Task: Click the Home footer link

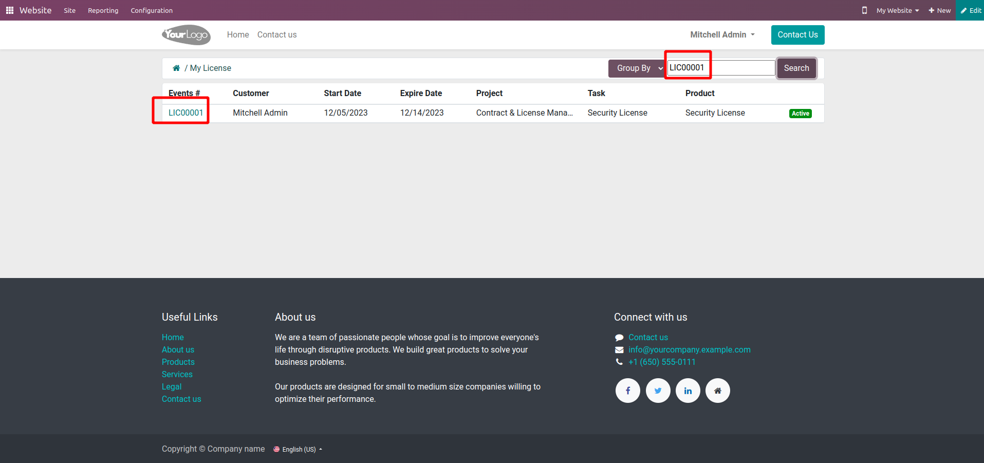Action: coord(173,337)
